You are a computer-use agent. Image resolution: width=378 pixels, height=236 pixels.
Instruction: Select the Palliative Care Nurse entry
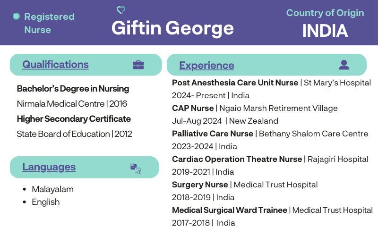213,134
